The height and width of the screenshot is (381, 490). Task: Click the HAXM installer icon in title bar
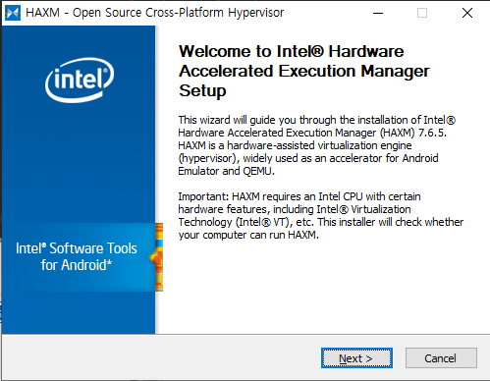click(x=13, y=13)
